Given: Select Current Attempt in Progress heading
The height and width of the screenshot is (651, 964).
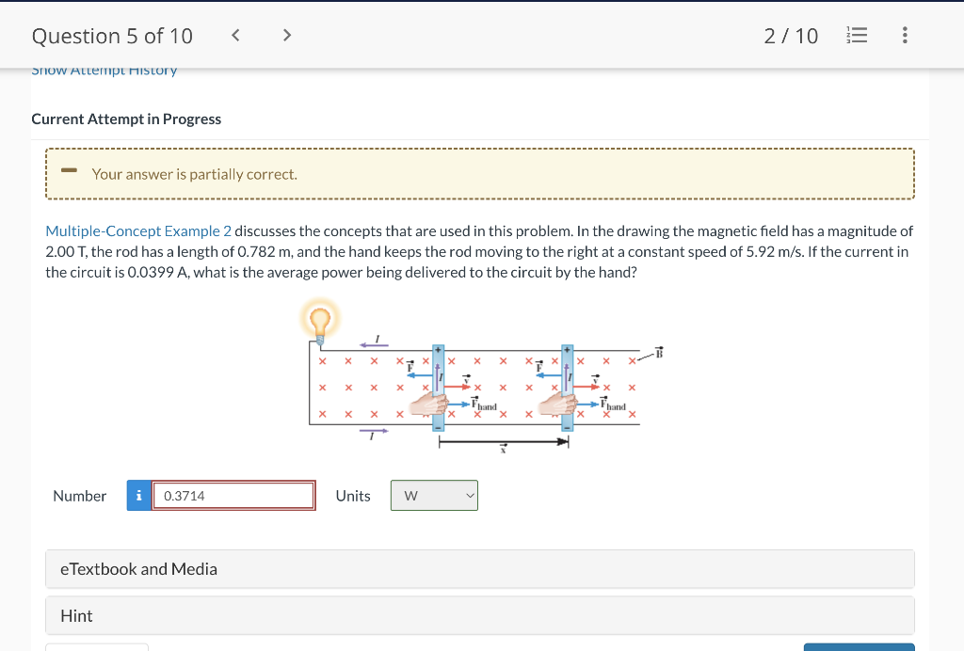Looking at the screenshot, I should (126, 119).
